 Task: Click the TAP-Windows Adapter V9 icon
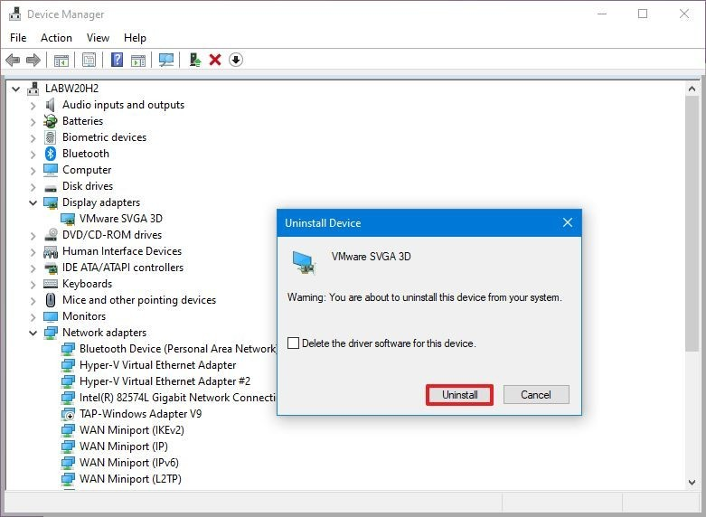[x=68, y=414]
